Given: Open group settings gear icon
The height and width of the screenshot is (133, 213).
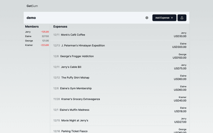Looking at the screenshot, I should click(147, 18).
